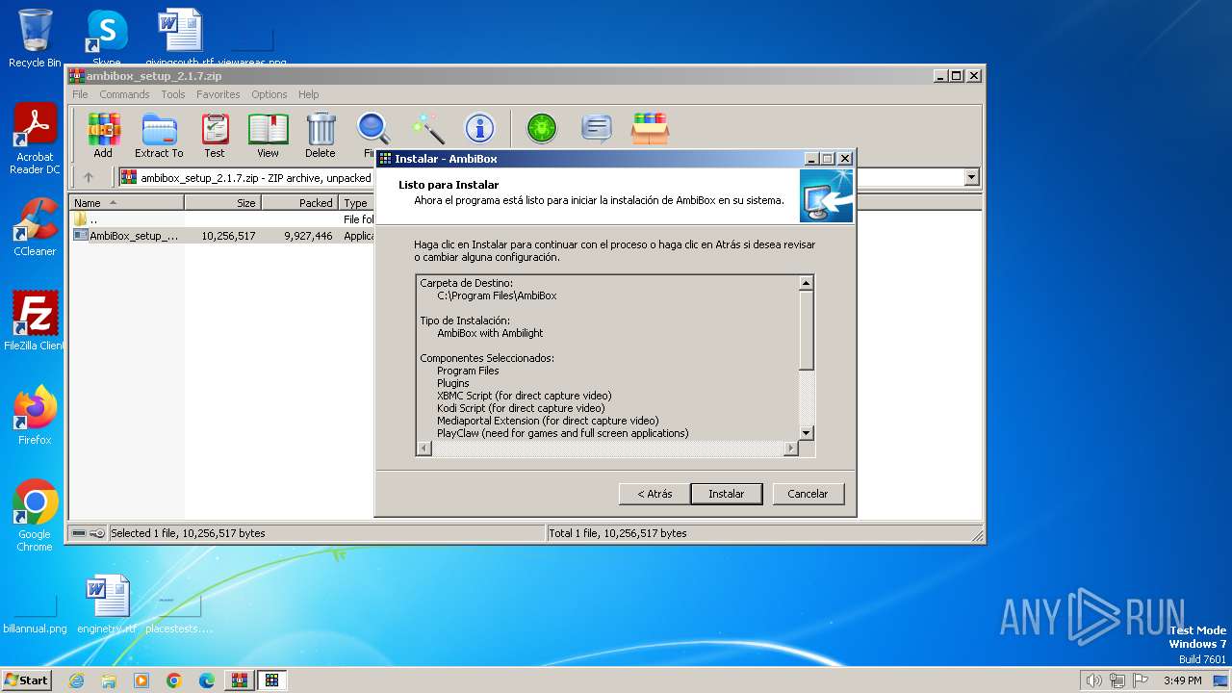Click Internet Explorer in the taskbar
Image resolution: width=1232 pixels, height=693 pixels.
(76, 680)
